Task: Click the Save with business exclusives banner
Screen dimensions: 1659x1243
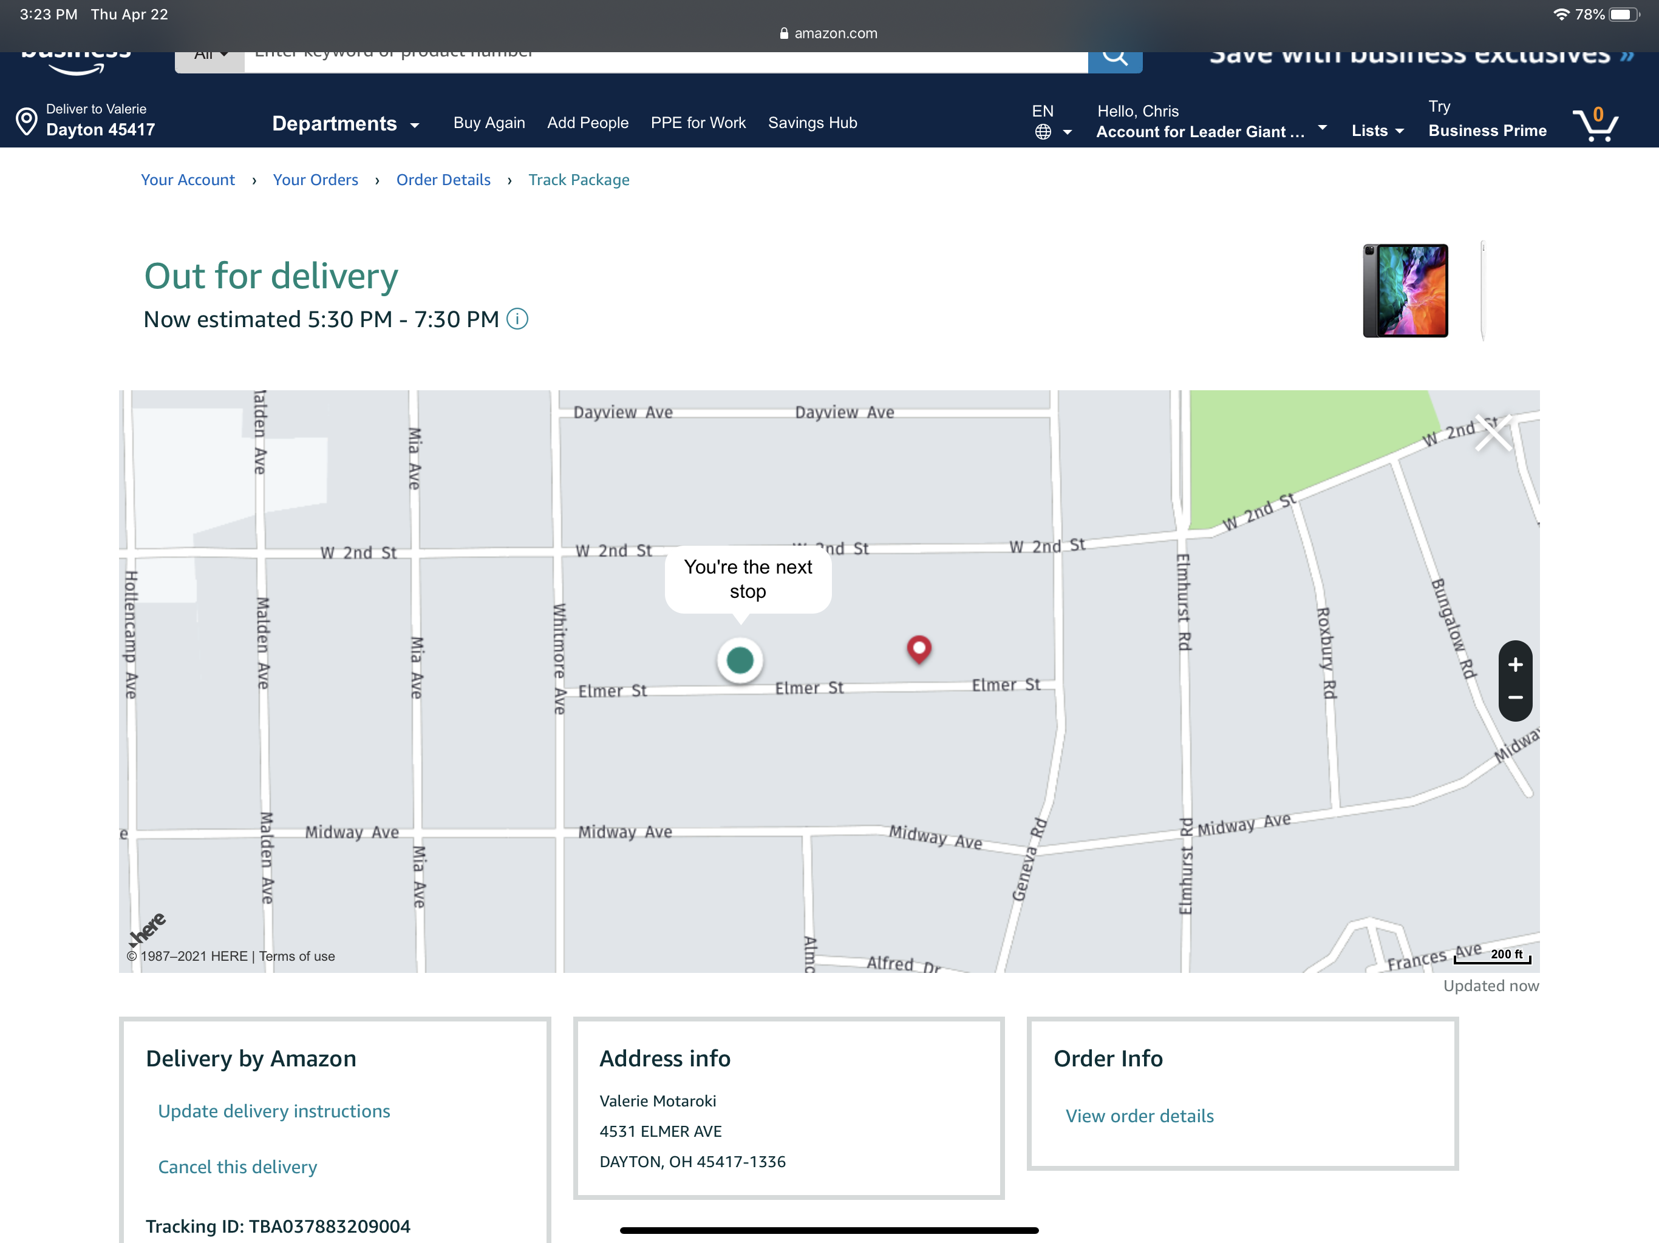Action: (x=1421, y=57)
